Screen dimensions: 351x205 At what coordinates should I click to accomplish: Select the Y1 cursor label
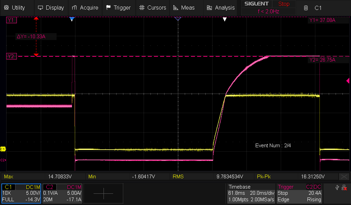tap(11, 20)
